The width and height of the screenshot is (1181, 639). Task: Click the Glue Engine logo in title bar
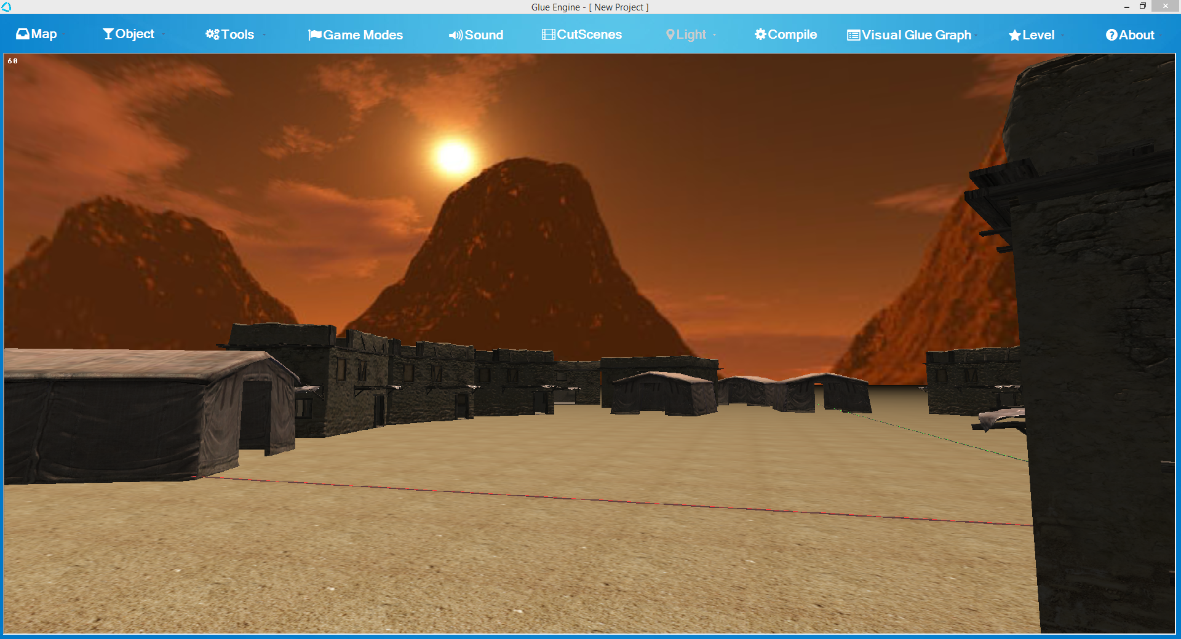6,7
